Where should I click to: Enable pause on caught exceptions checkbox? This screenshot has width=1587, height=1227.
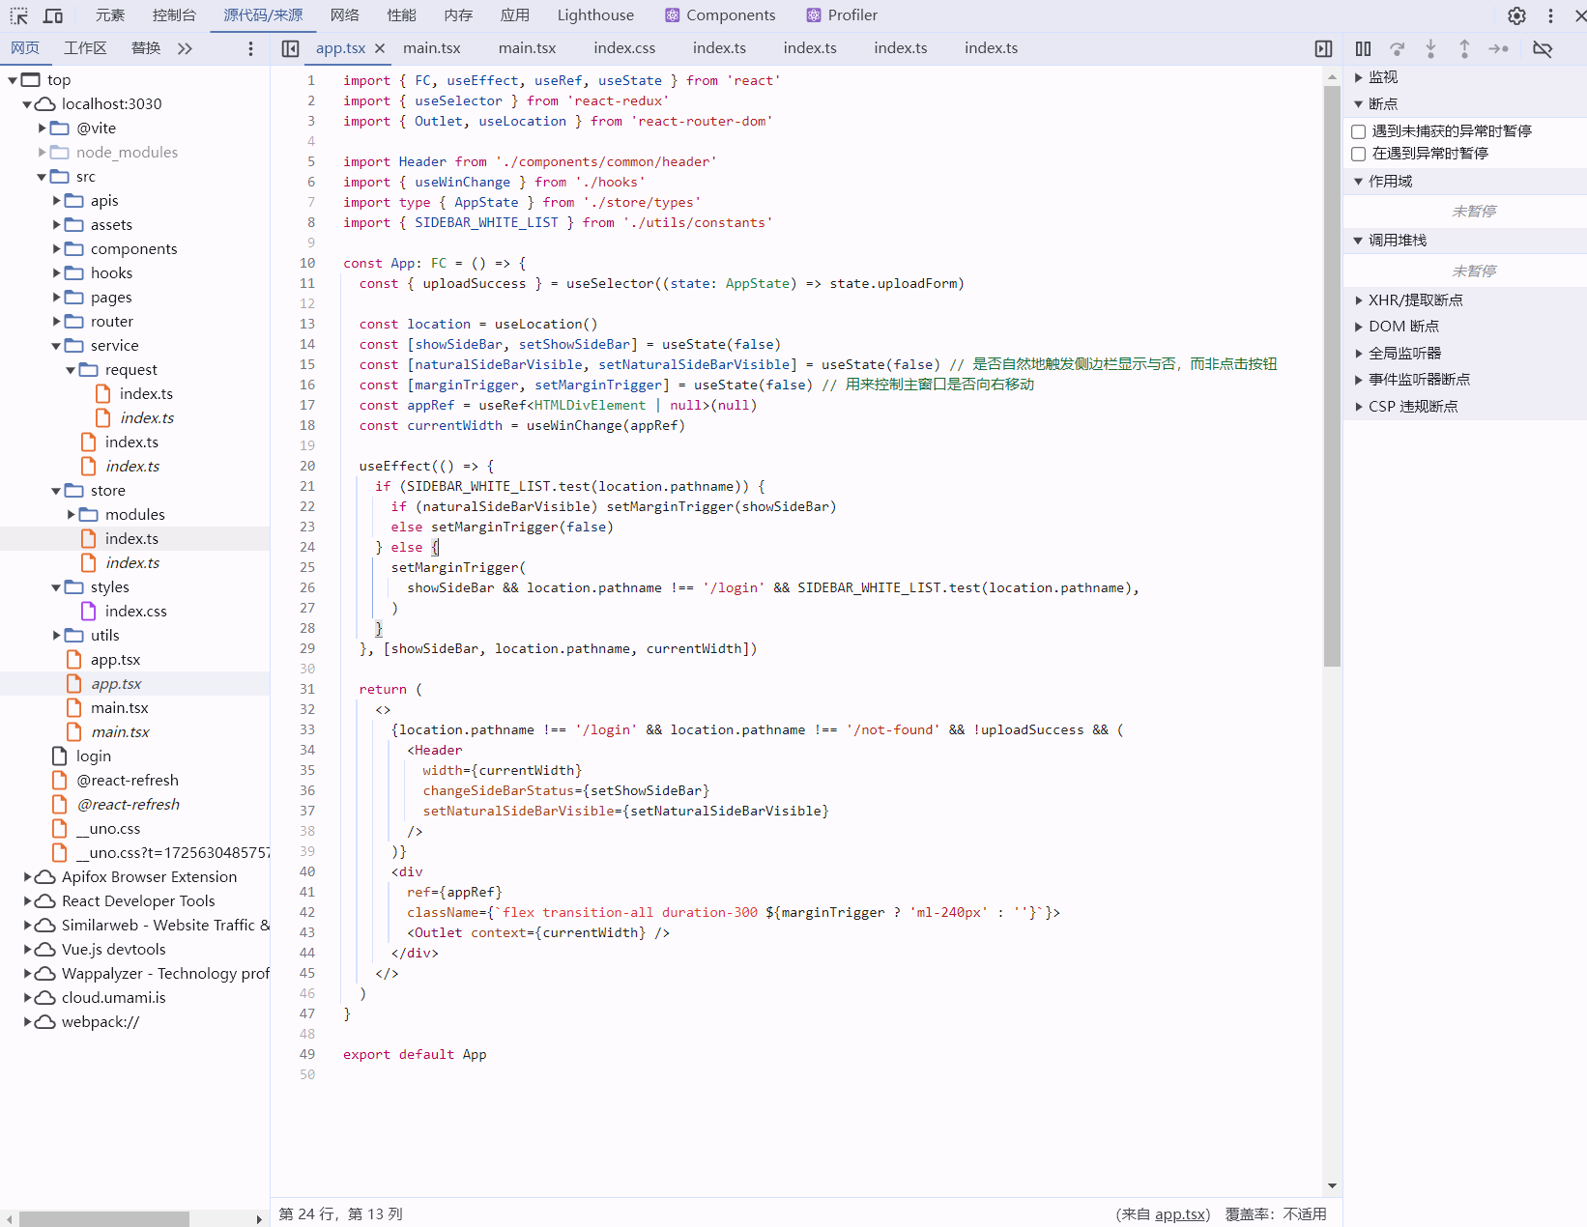pos(1359,154)
